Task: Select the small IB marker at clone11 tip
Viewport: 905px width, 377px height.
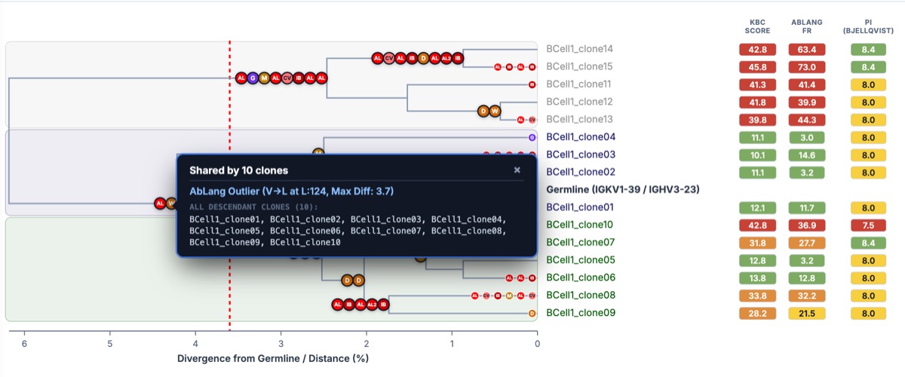Action: (532, 84)
